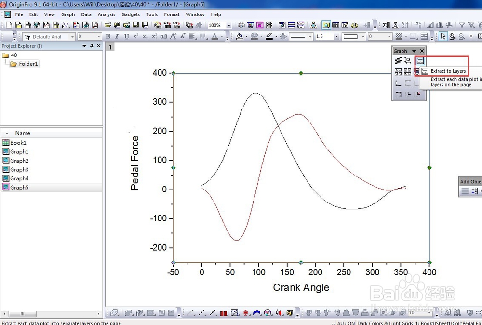482x325 pixels.
Task: Click the red Column chart icon
Action: (224, 313)
